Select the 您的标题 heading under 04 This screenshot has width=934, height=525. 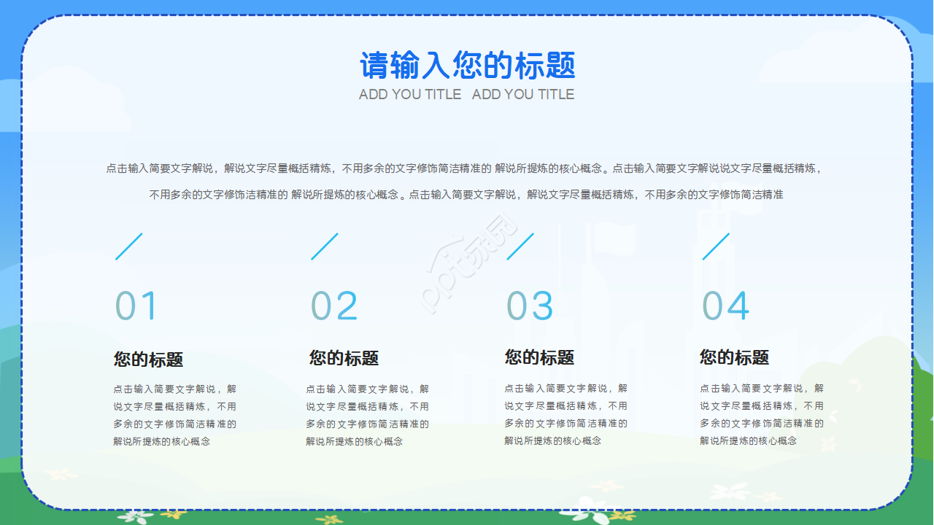tap(734, 357)
